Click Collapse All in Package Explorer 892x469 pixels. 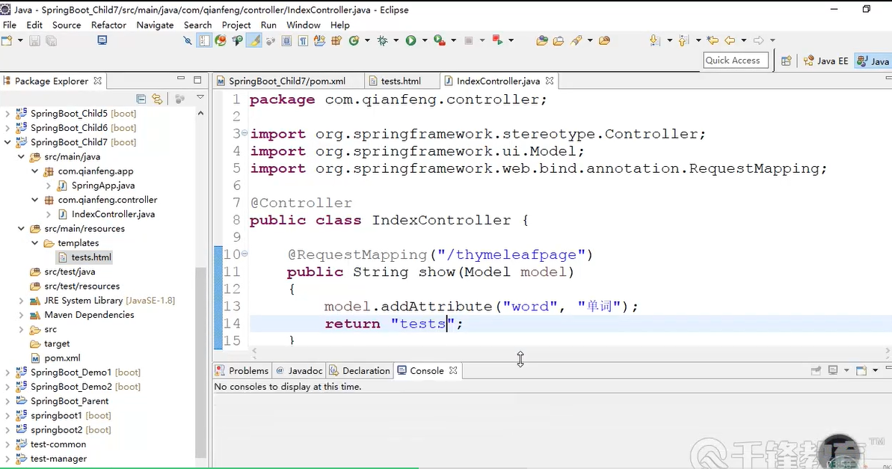141,99
